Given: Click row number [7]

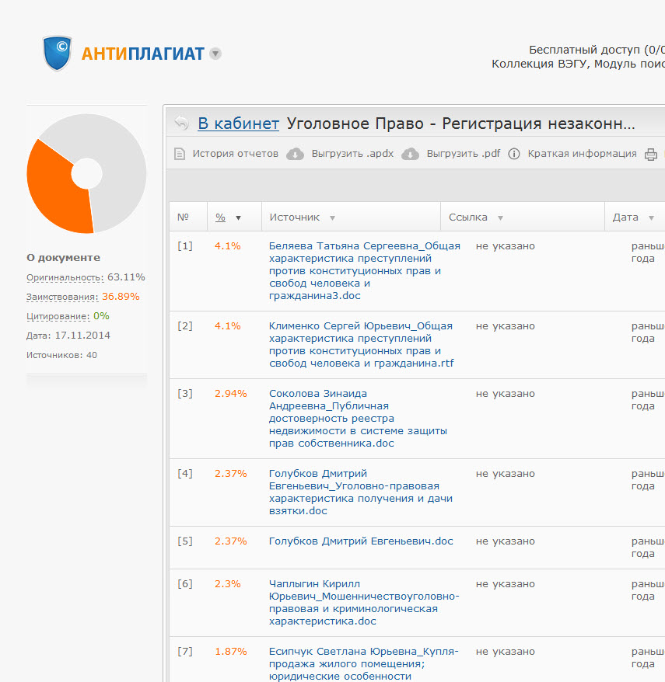Looking at the screenshot, I should [184, 651].
